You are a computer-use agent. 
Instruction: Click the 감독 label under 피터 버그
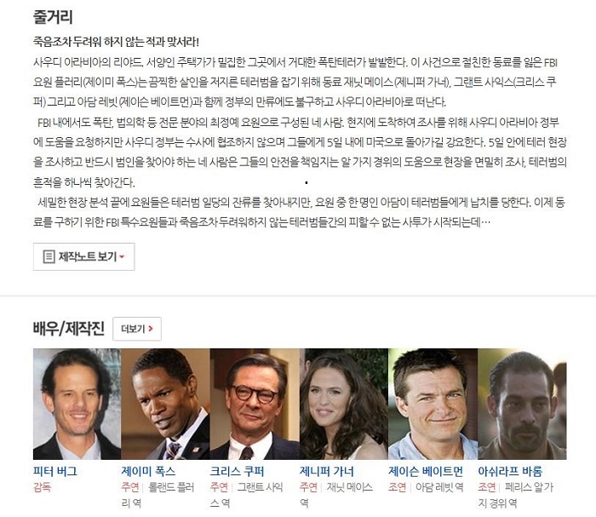tap(42, 487)
